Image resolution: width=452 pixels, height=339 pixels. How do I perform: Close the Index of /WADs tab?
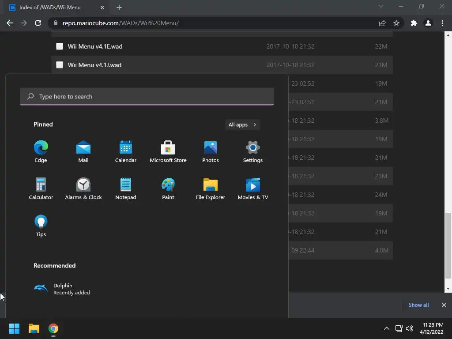[x=102, y=8]
